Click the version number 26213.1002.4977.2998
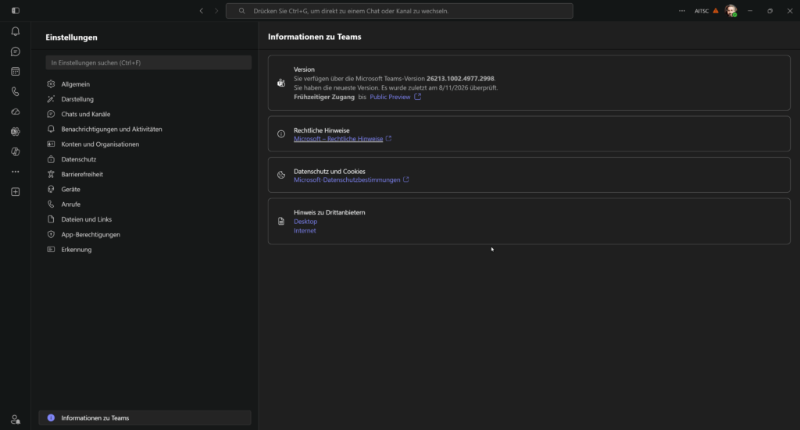This screenshot has height=430, width=800. (460, 79)
